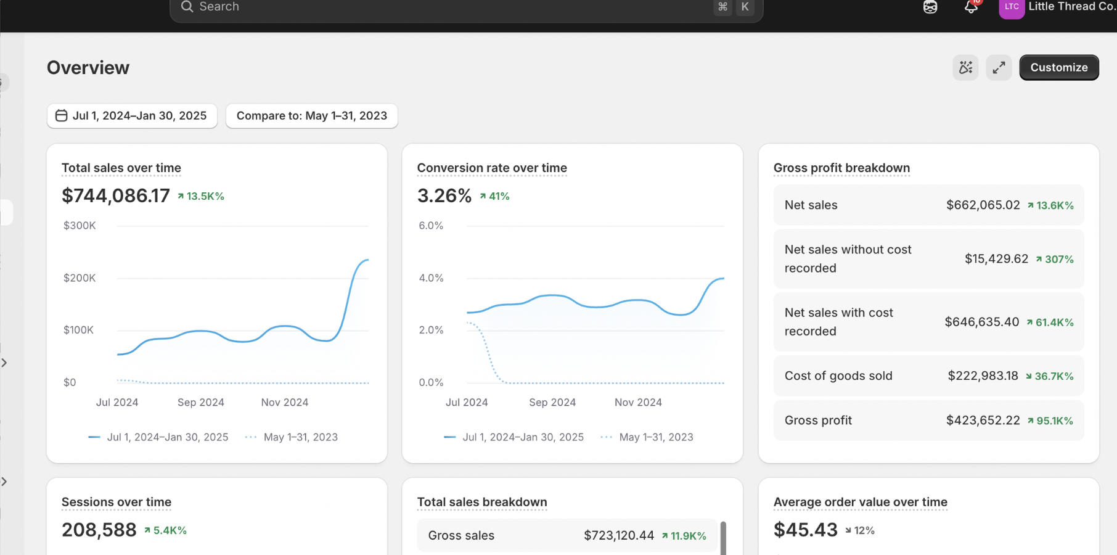Click the Overview page heading
The height and width of the screenshot is (555, 1117).
88,68
